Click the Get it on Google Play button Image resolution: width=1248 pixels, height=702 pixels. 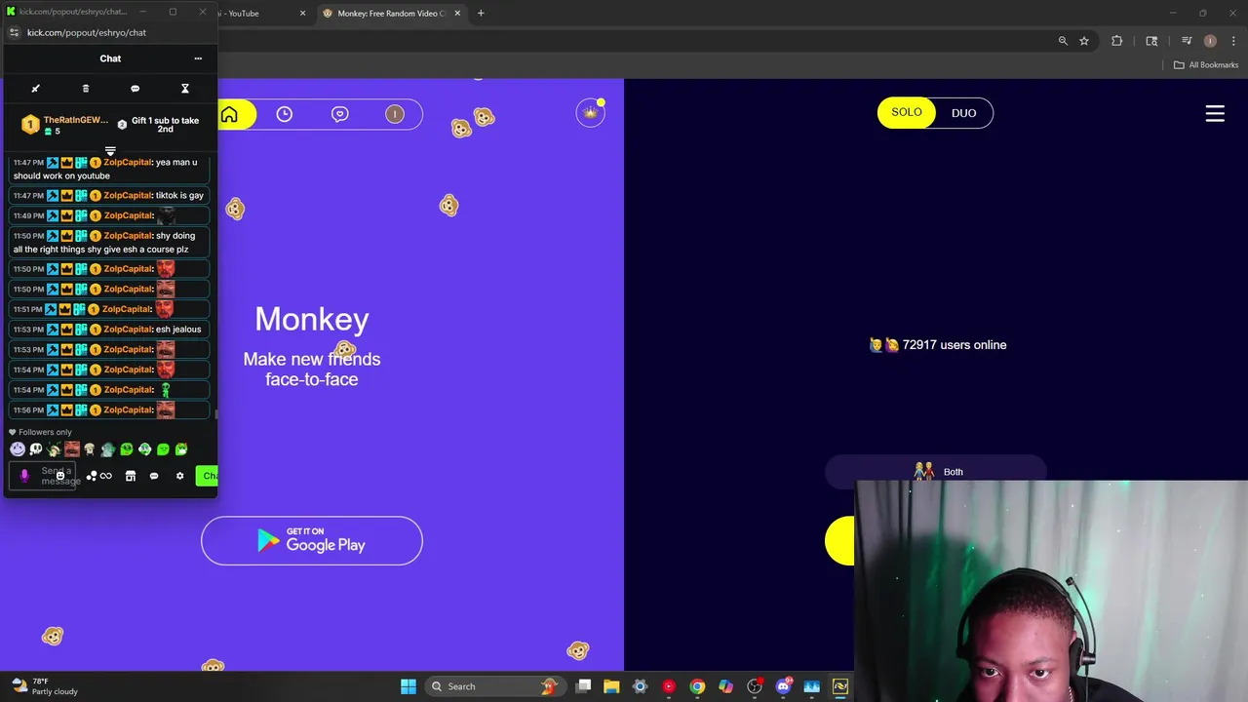coord(312,541)
